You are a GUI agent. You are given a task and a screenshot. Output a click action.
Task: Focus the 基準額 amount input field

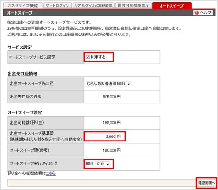click(x=103, y=136)
